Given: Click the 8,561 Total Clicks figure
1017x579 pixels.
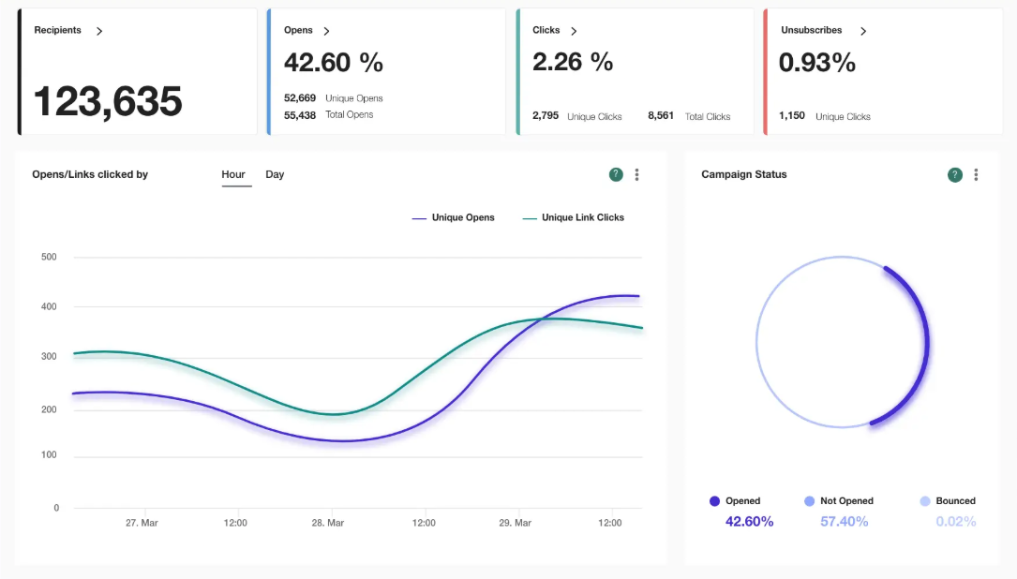Looking at the screenshot, I should 661,116.
